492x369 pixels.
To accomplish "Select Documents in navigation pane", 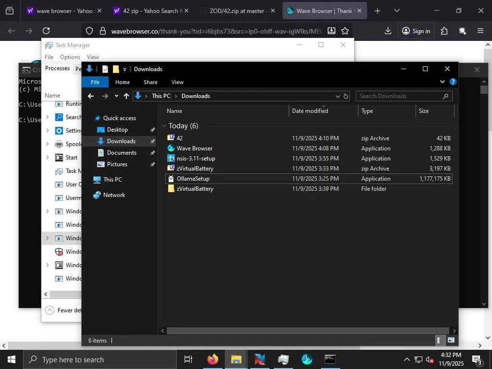I will tap(122, 153).
